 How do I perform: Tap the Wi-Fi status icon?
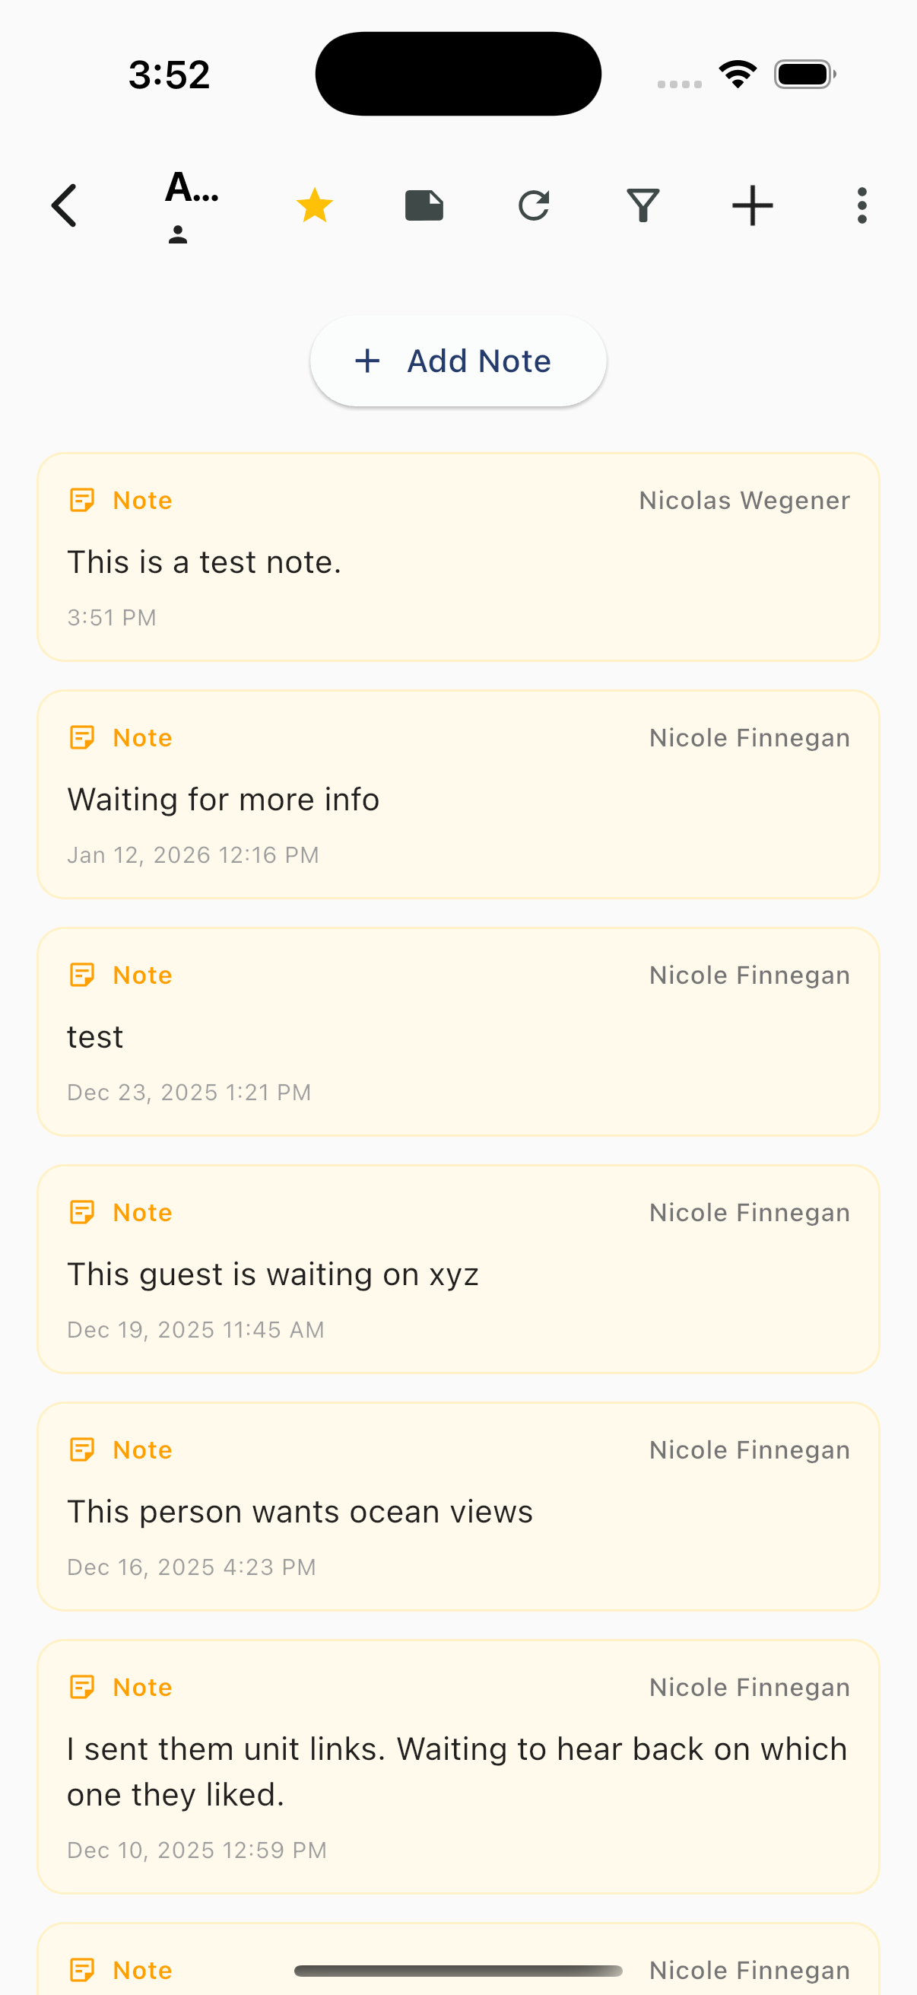738,75
